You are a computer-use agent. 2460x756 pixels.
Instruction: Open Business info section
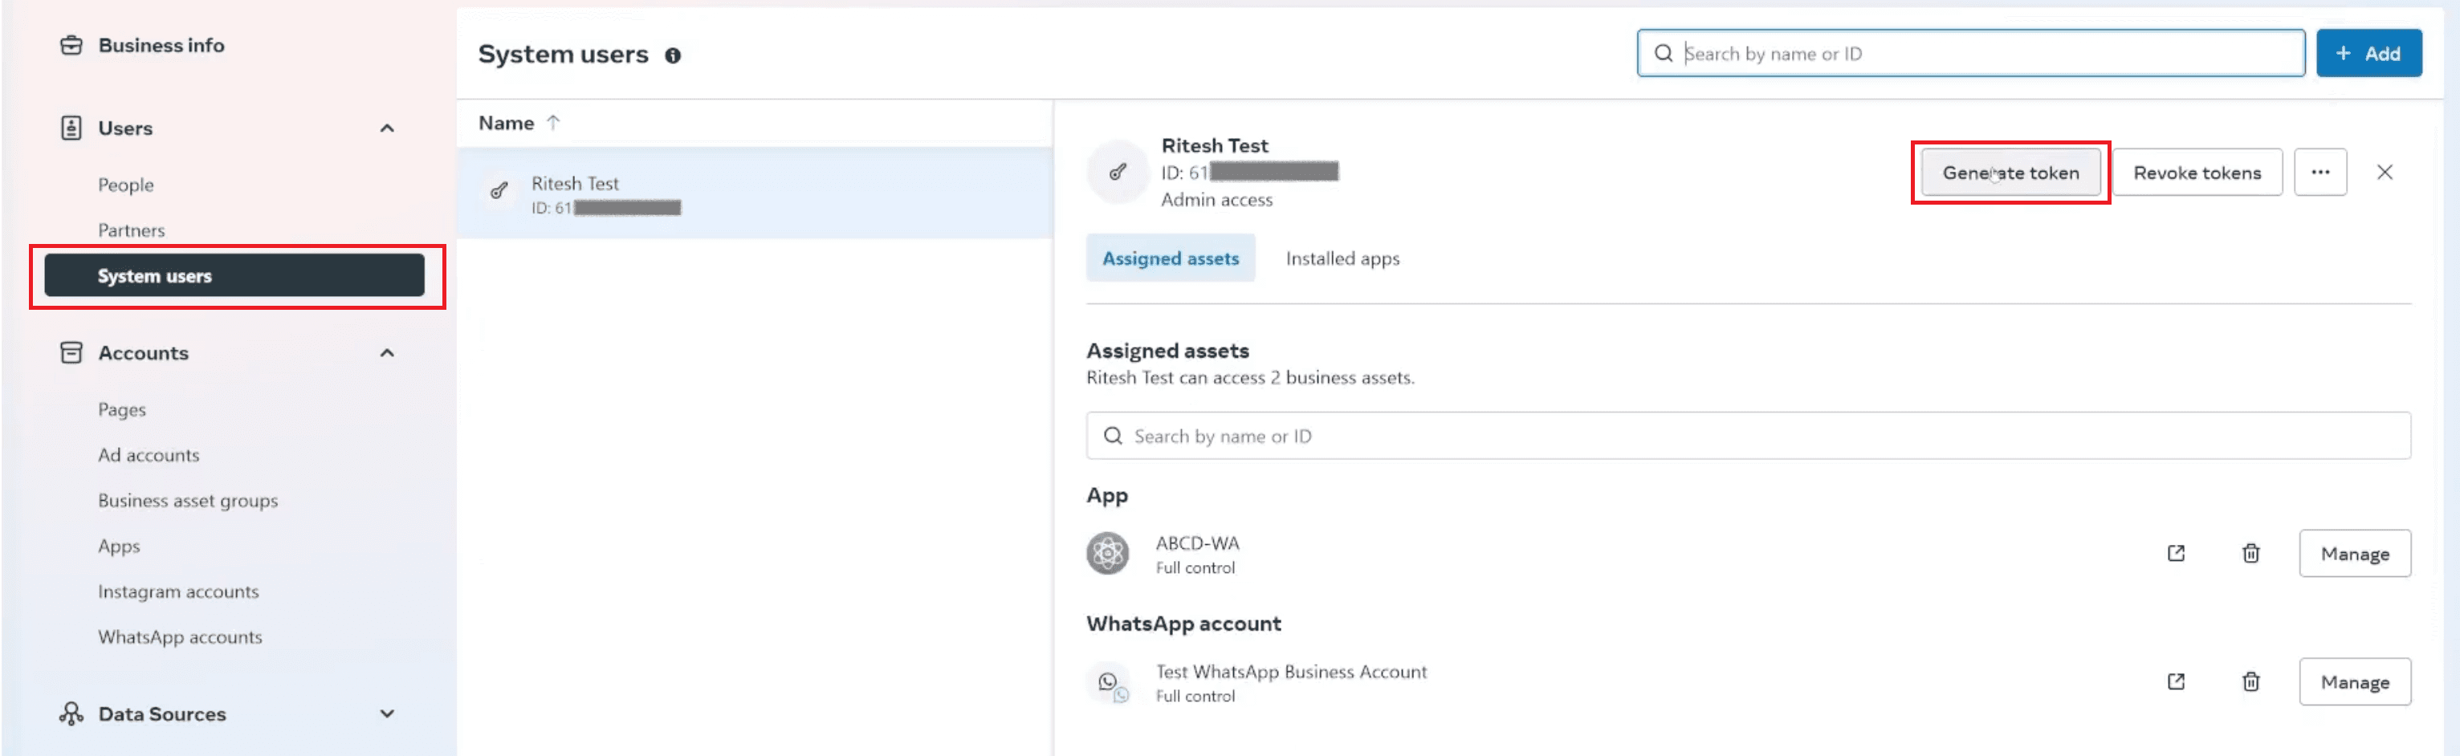click(x=161, y=45)
